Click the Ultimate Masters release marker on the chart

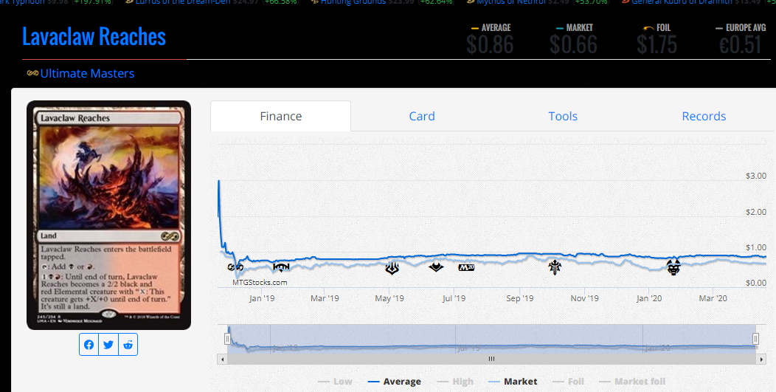point(235,267)
